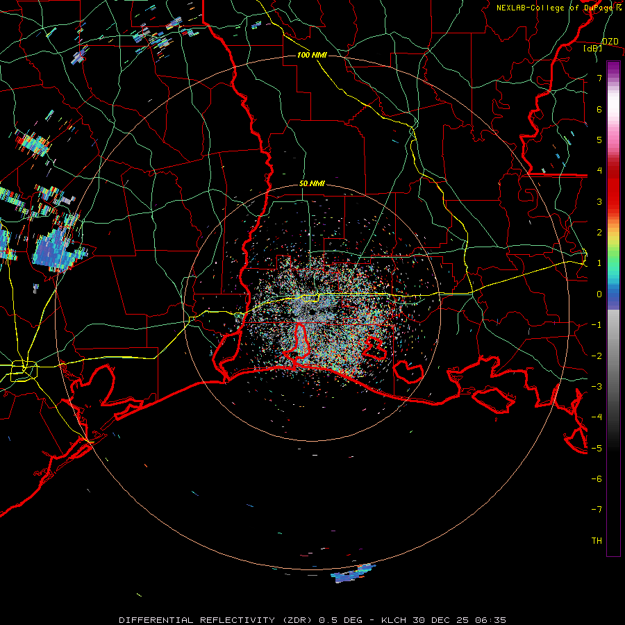The image size is (625, 625).
Task: Select the "-6" tick label on scale
Action: click(597, 479)
